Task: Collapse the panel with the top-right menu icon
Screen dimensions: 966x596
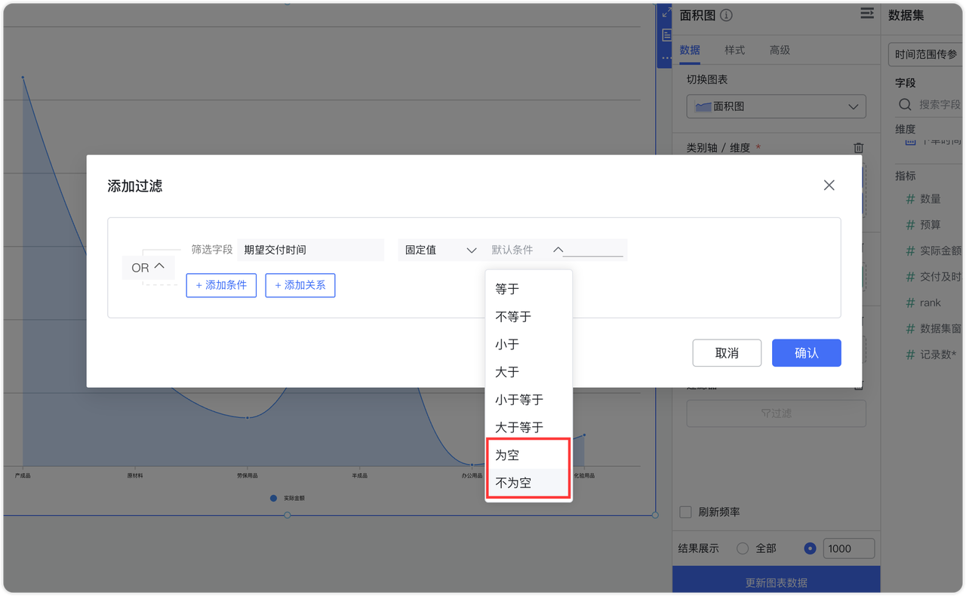Action: pos(867,14)
